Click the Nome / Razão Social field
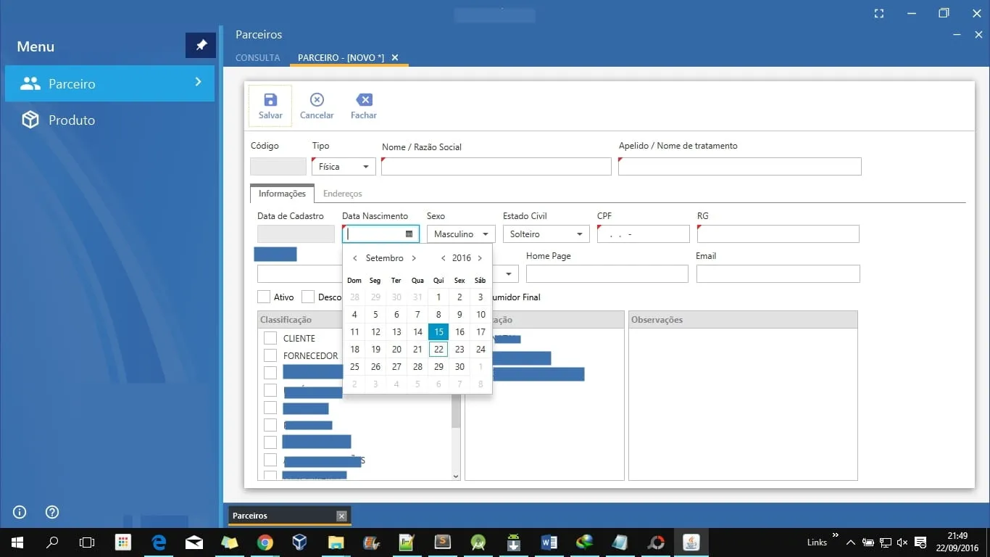Screen dimensions: 990x557 [496, 167]
